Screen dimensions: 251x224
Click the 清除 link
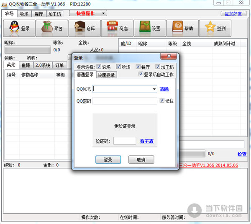pyautogui.click(x=164, y=89)
